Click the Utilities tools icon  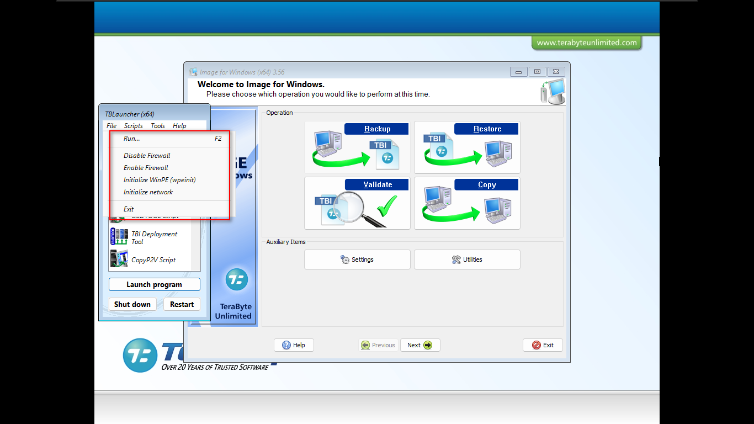pyautogui.click(x=456, y=259)
